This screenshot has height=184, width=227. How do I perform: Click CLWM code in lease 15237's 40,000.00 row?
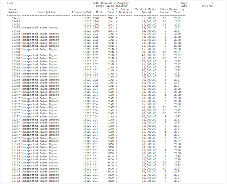(111, 111)
